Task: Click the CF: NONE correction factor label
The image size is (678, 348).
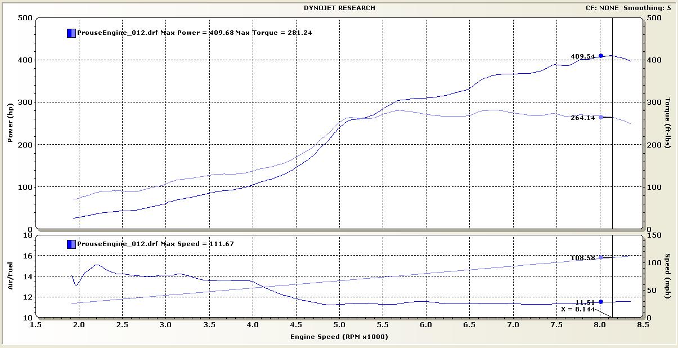Action: coord(601,8)
